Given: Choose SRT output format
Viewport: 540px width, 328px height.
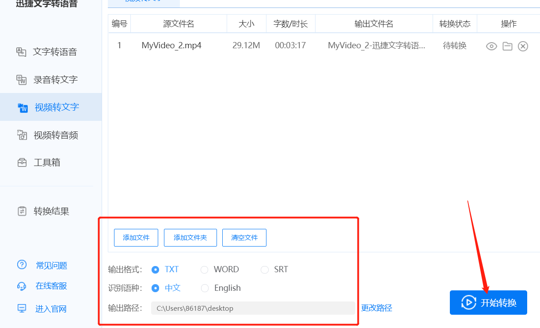Looking at the screenshot, I should pos(264,270).
